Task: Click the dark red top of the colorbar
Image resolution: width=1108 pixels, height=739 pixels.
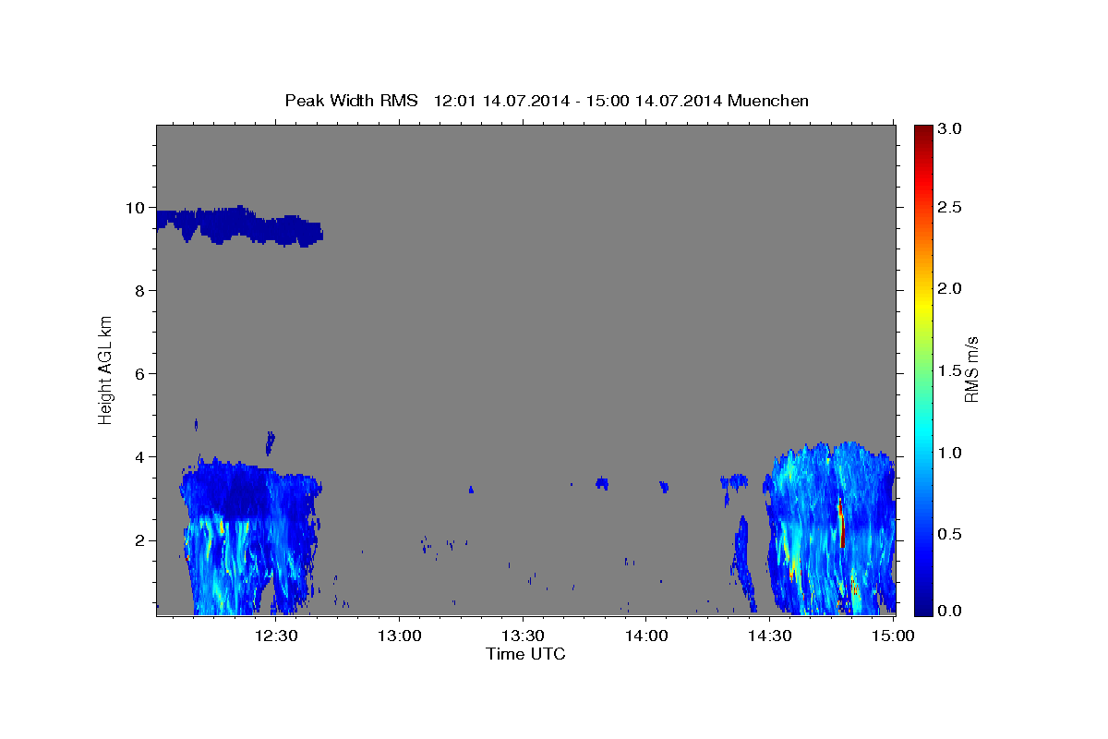Action: pyautogui.click(x=922, y=132)
